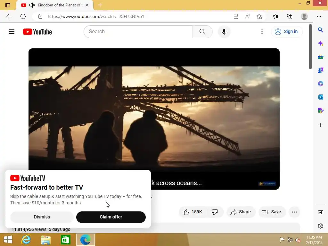Open the browser profile avatar

[304, 16]
